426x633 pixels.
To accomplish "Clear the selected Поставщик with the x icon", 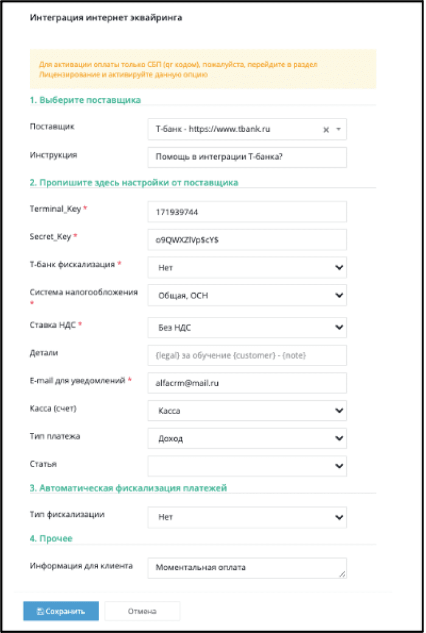I will [x=326, y=130].
